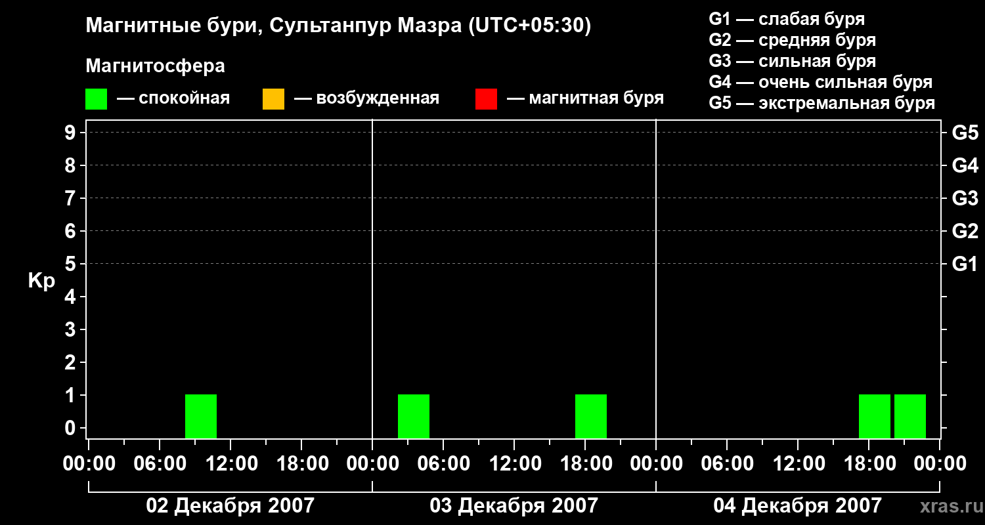The height and width of the screenshot is (525, 985).
Task: Click the '04 Декабря 2007' date label
Action: click(797, 506)
